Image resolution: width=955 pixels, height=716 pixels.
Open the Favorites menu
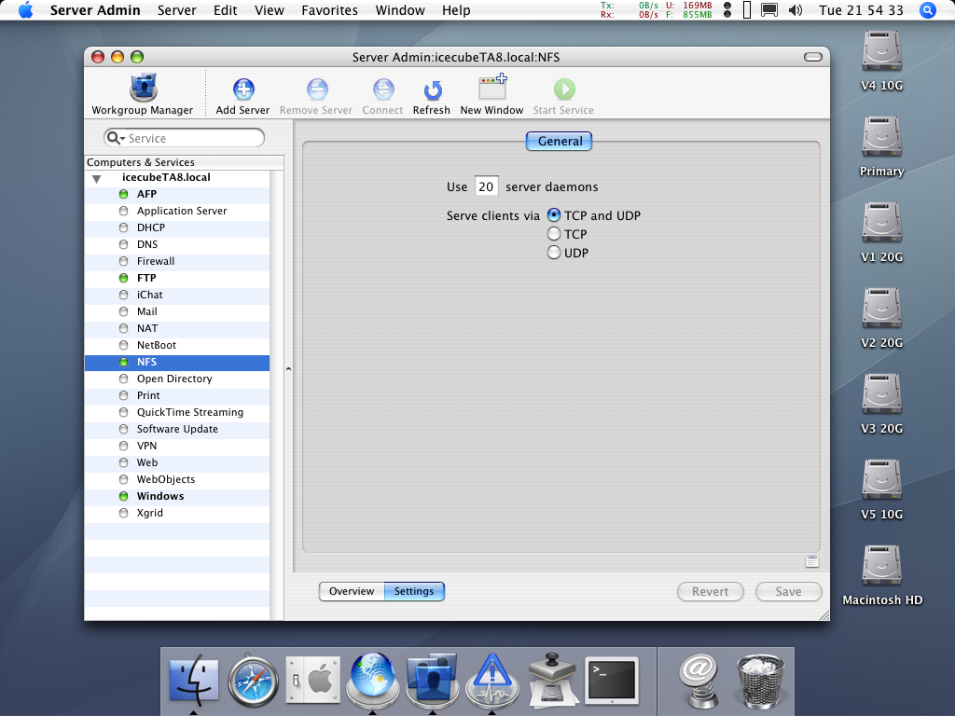(329, 9)
